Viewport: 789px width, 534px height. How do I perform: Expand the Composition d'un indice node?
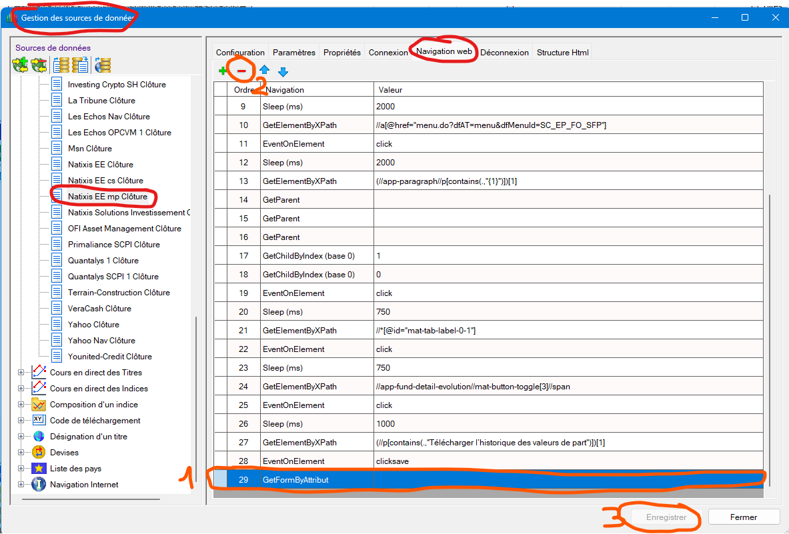pyautogui.click(x=21, y=405)
